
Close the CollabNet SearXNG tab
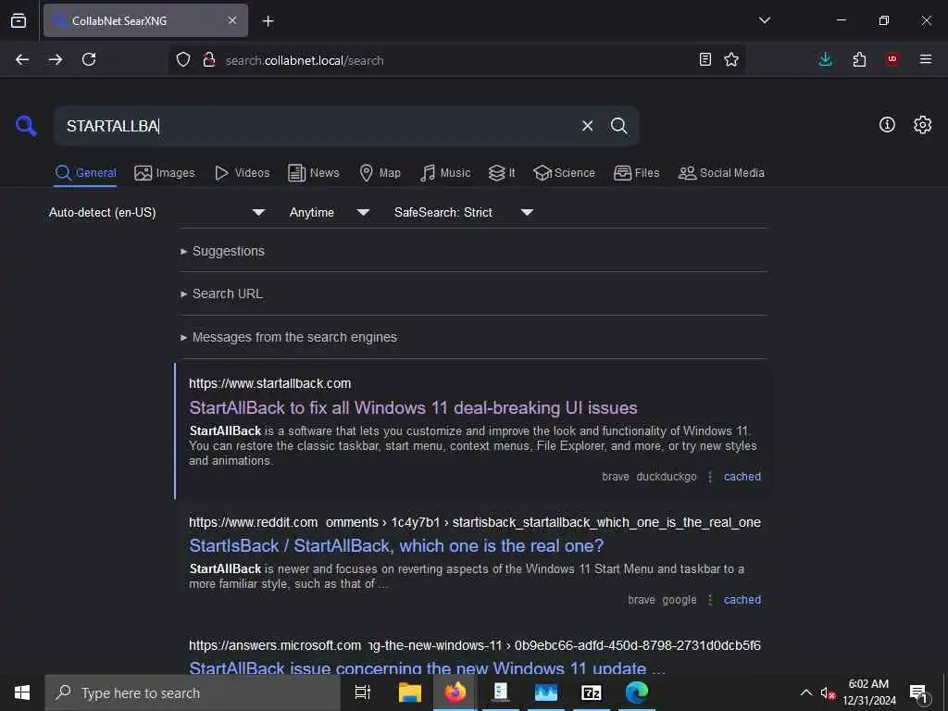(232, 20)
